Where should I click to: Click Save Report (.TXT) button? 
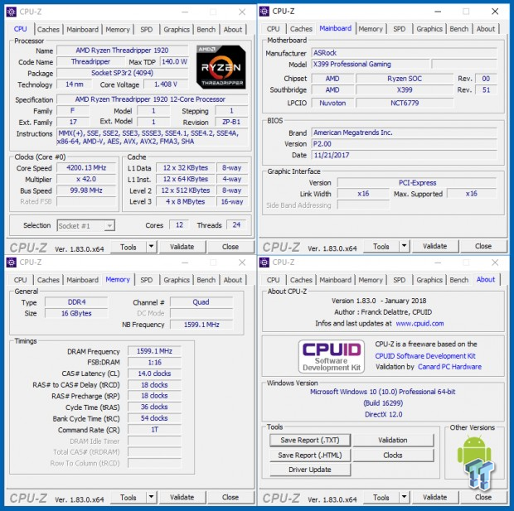click(310, 441)
